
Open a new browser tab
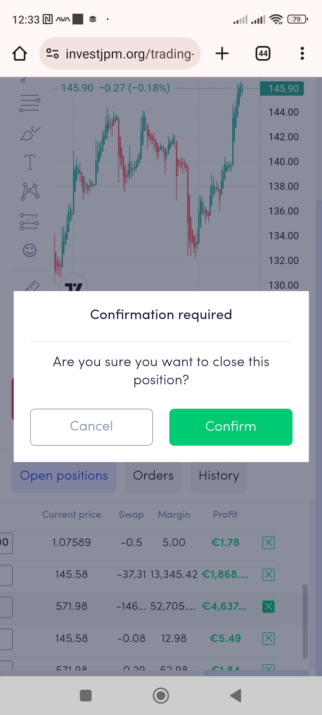pos(222,54)
